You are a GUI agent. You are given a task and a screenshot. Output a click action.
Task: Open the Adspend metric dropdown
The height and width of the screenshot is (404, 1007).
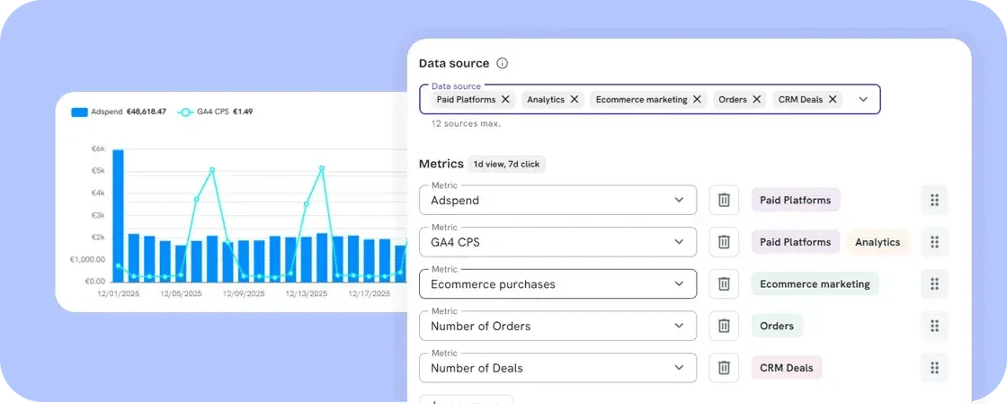(557, 201)
